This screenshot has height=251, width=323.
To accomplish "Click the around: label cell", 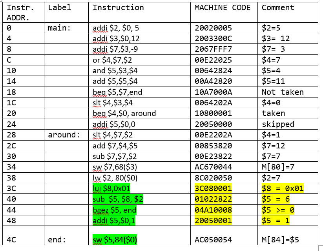I will 66,135.
